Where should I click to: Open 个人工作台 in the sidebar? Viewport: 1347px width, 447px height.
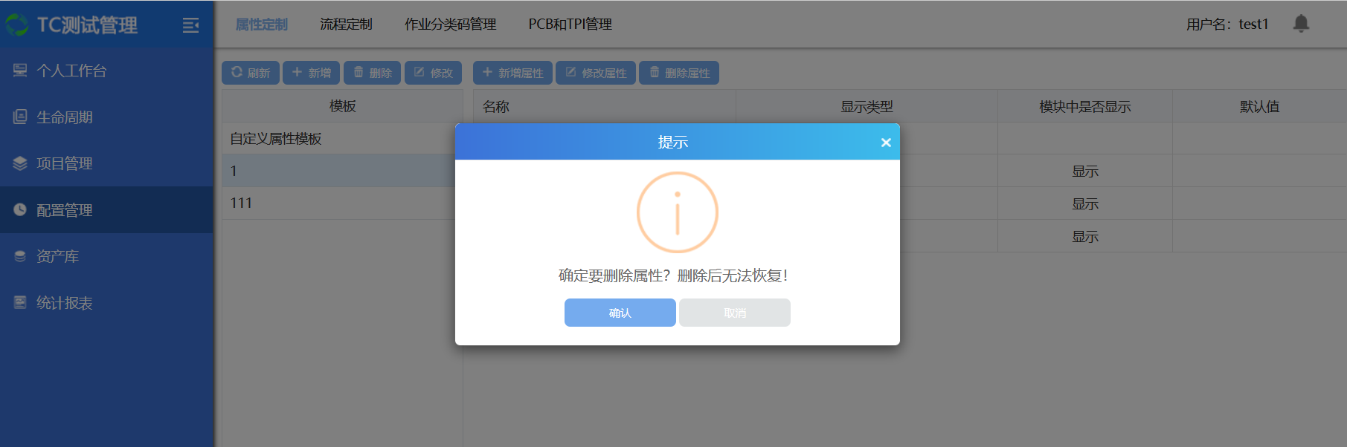tap(71, 71)
